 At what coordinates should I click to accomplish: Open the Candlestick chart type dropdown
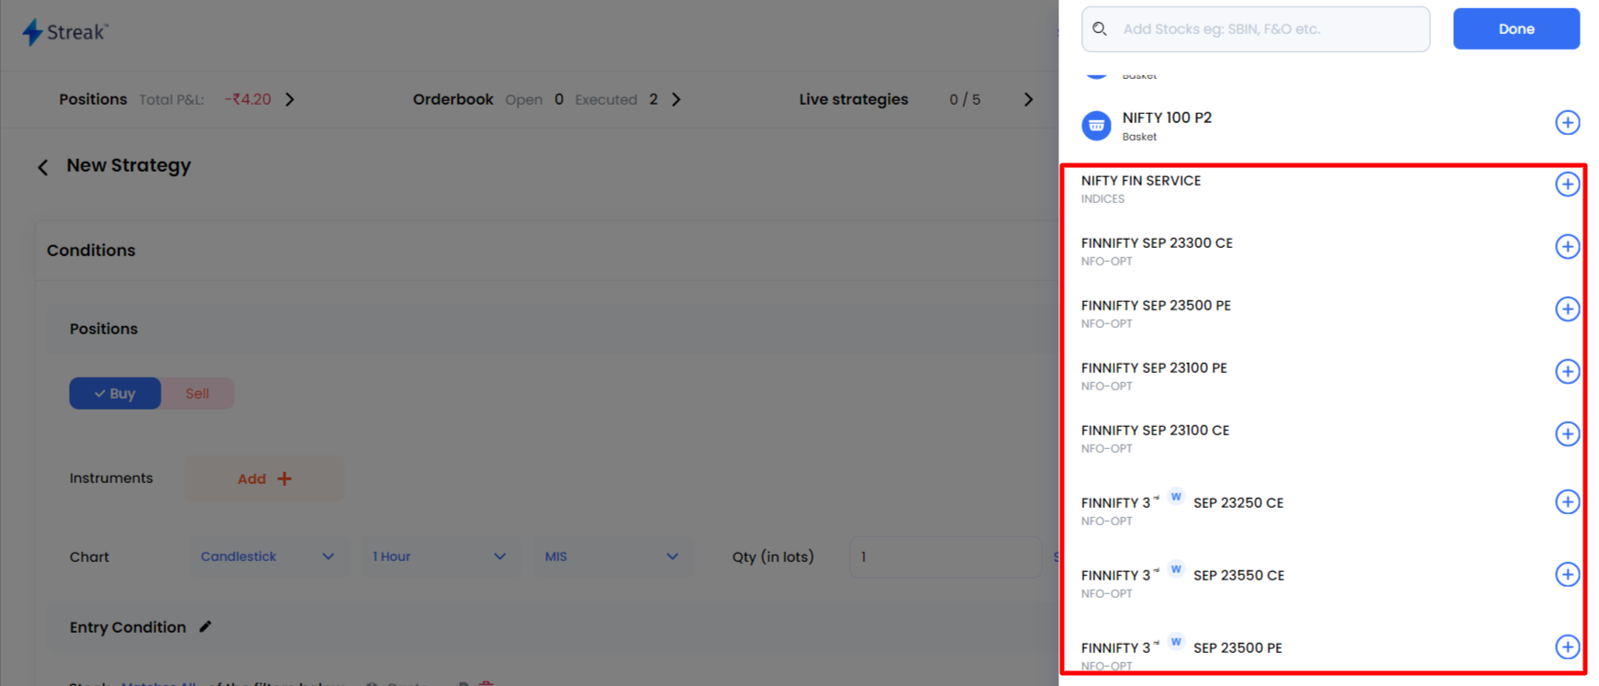267,557
